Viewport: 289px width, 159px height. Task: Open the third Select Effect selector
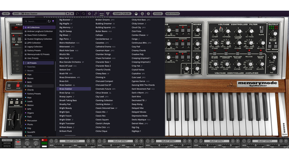click(x=168, y=141)
